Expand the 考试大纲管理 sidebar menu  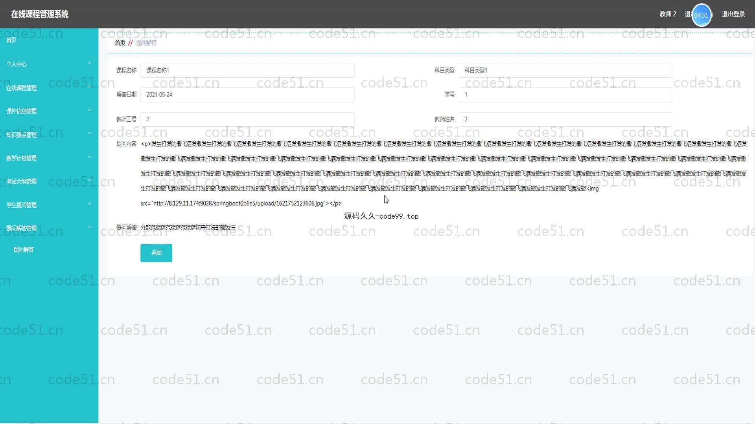pos(49,181)
